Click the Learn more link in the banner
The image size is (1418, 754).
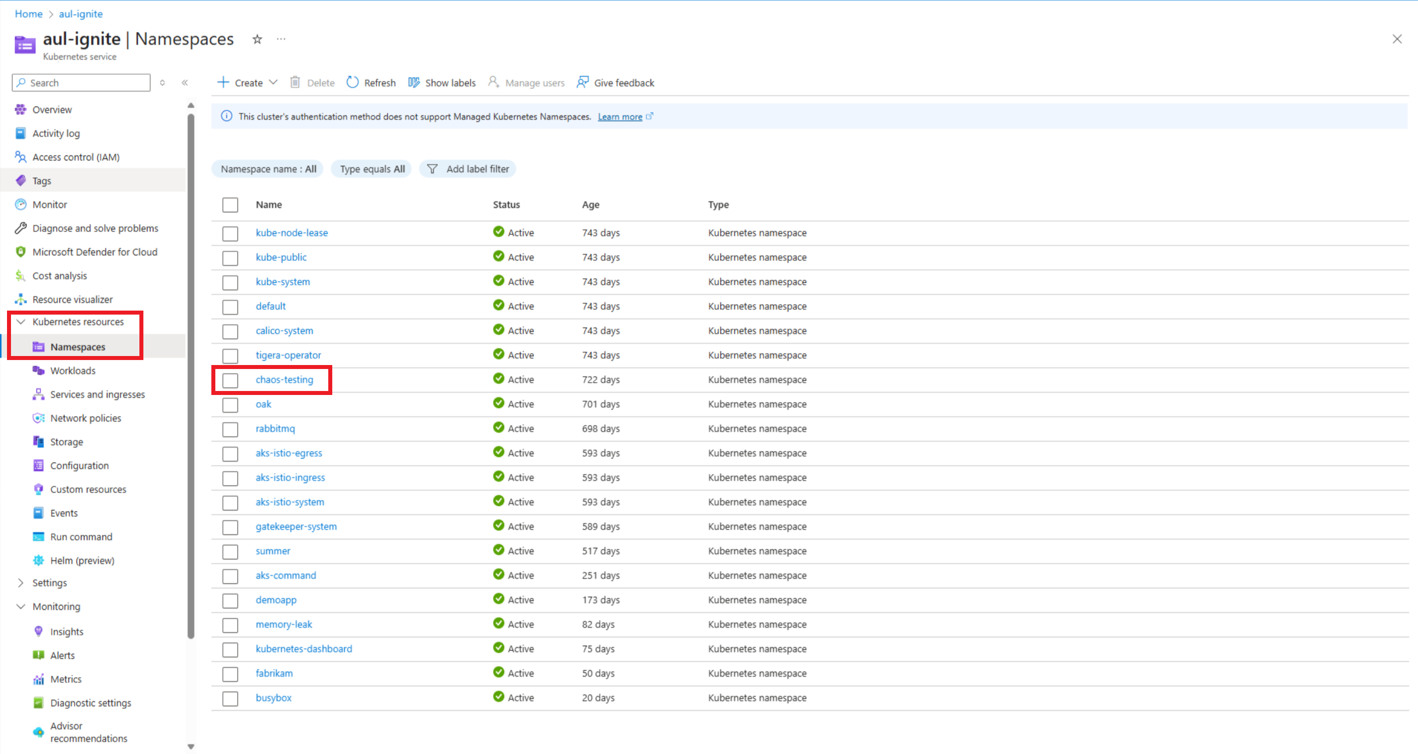click(x=620, y=116)
